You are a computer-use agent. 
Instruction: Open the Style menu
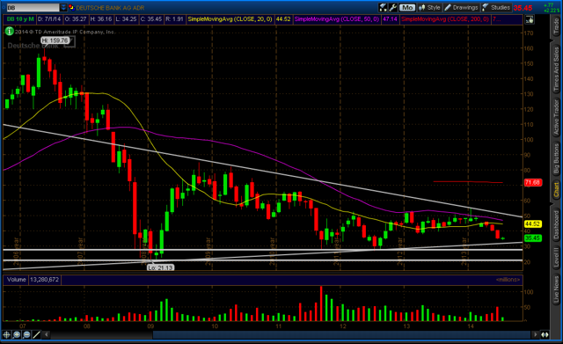[x=429, y=8]
